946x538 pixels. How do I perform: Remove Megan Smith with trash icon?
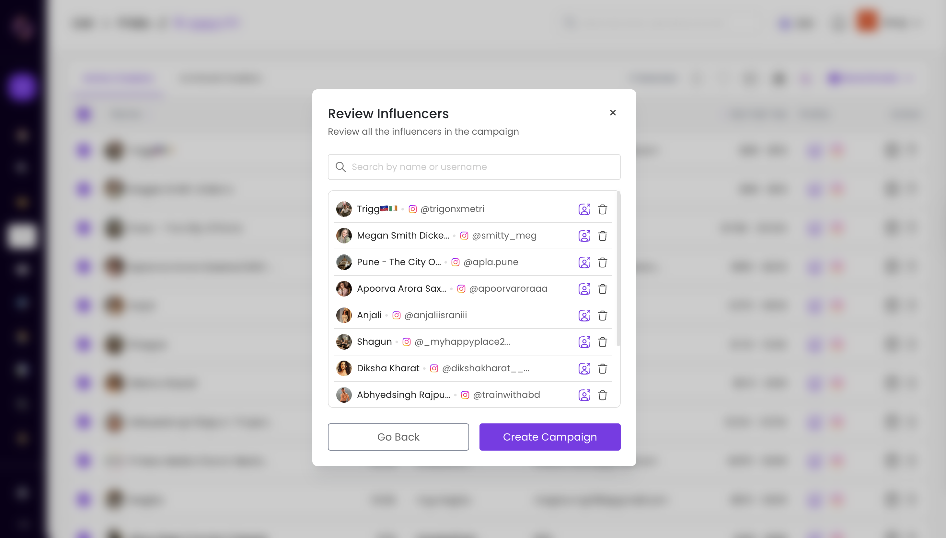(x=603, y=236)
